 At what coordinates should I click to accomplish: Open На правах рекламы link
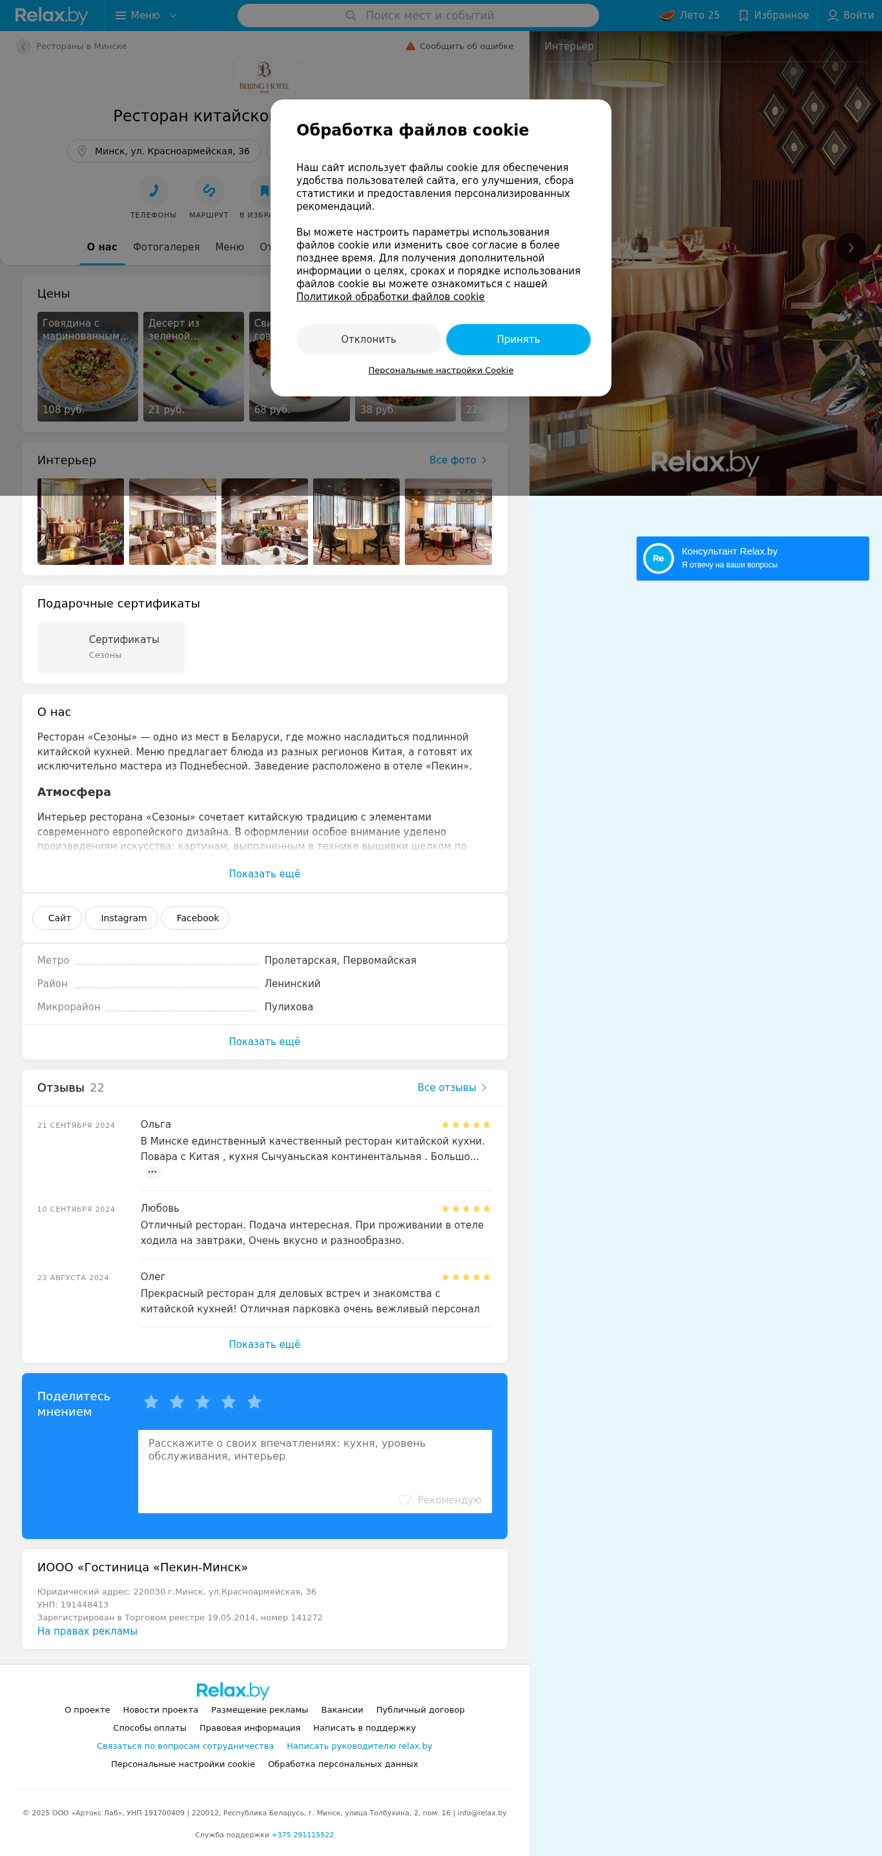87,1631
